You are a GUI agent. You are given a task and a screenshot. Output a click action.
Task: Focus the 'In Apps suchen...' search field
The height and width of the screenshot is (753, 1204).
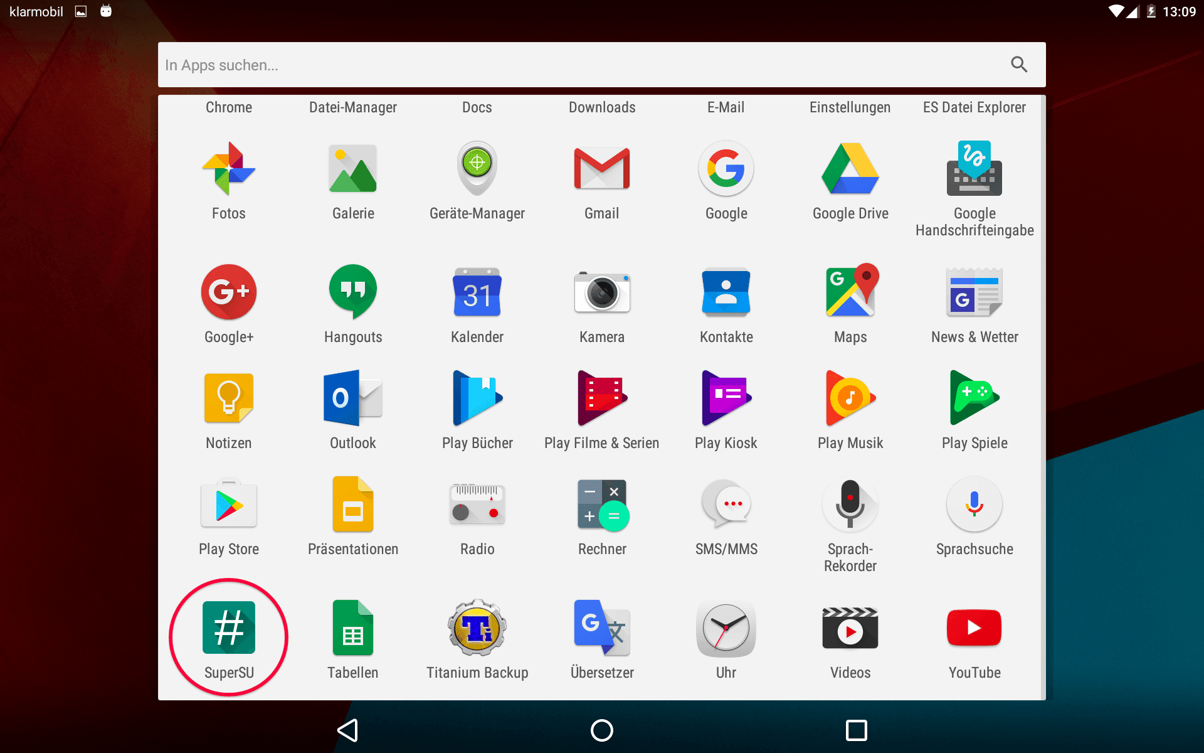tap(602, 65)
